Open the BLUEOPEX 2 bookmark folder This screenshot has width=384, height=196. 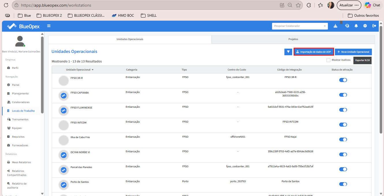(x=49, y=16)
